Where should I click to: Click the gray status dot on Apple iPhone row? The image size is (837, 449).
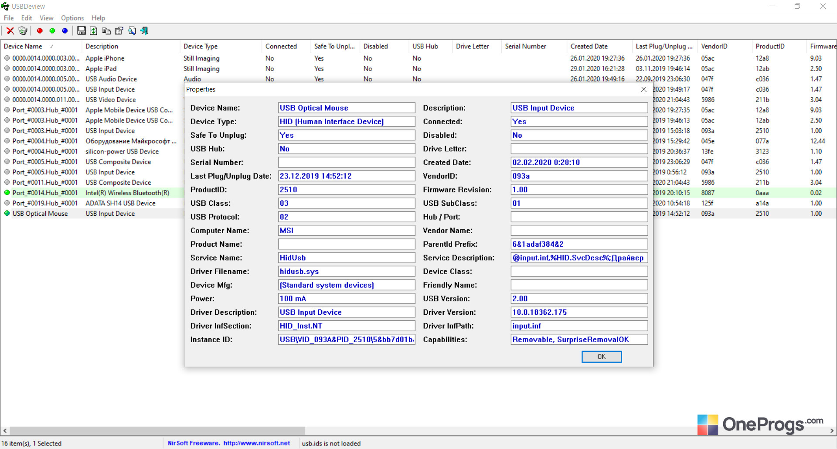pyautogui.click(x=7, y=58)
